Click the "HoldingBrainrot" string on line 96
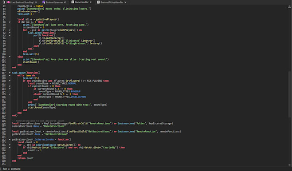 click(76, 44)
